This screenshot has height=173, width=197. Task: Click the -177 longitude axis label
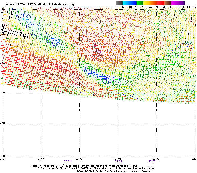tap(41, 159)
